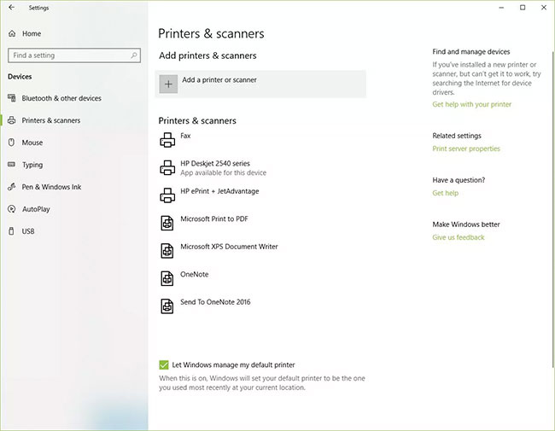Image resolution: width=555 pixels, height=431 pixels.
Task: Click the Get help link
Action: click(445, 193)
